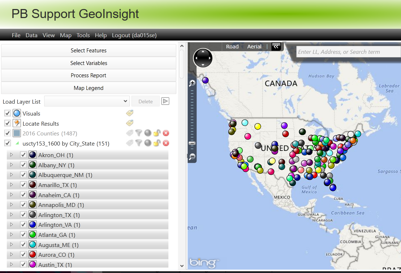Click the padlock icon for 2016 Counties layer

pos(156,133)
